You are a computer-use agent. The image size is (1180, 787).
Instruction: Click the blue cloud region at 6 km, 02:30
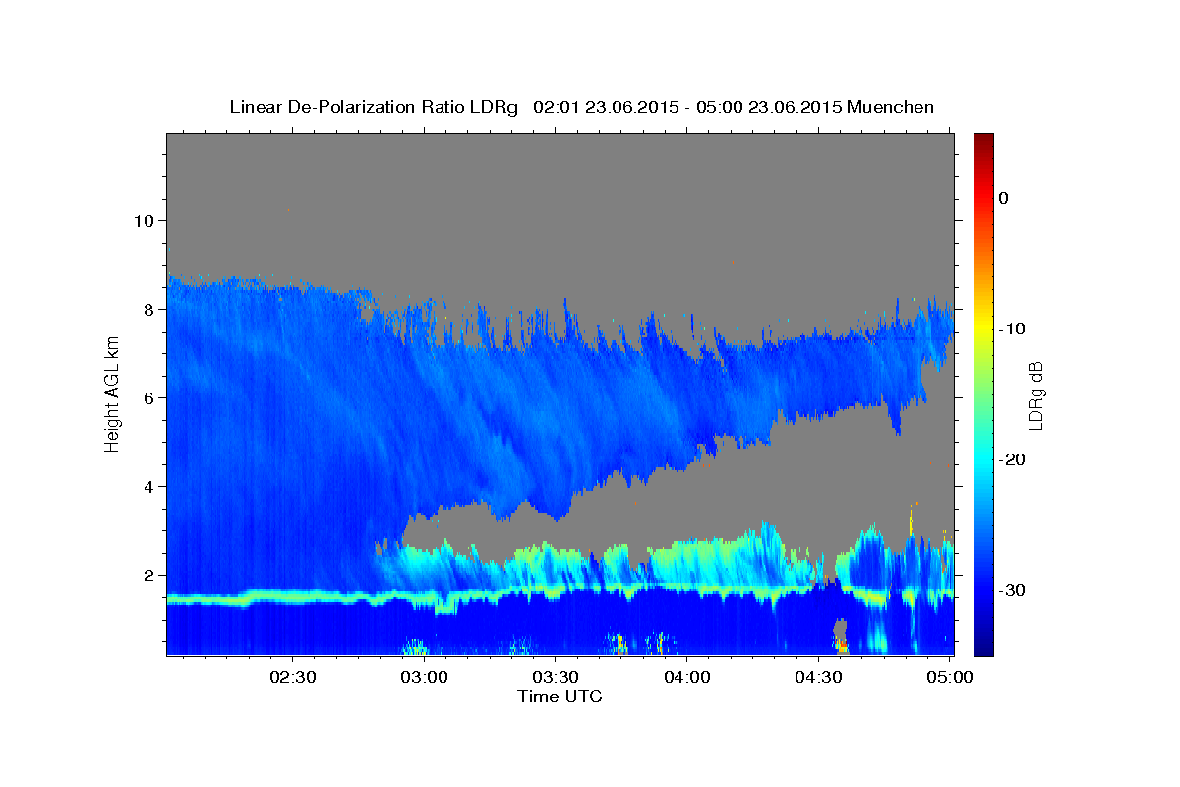click(x=292, y=397)
